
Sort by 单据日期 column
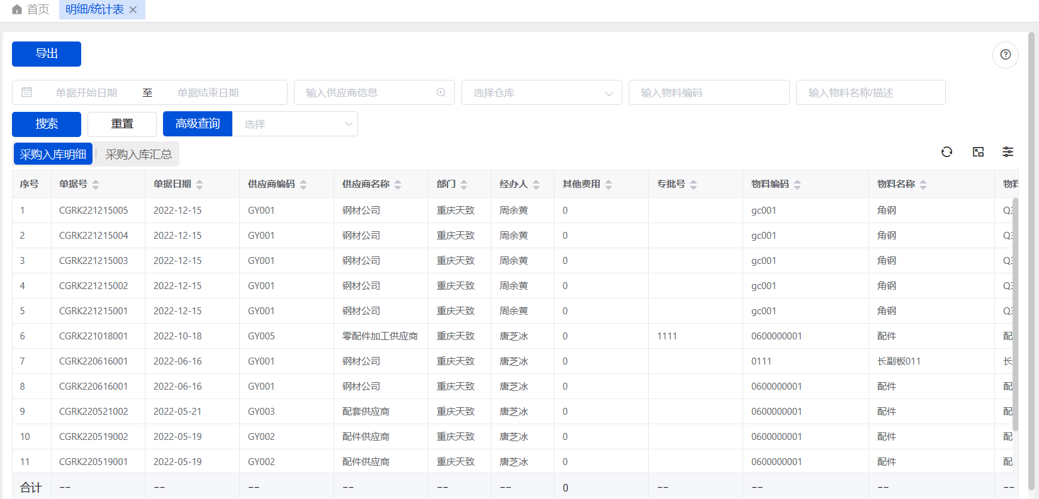coord(199,184)
